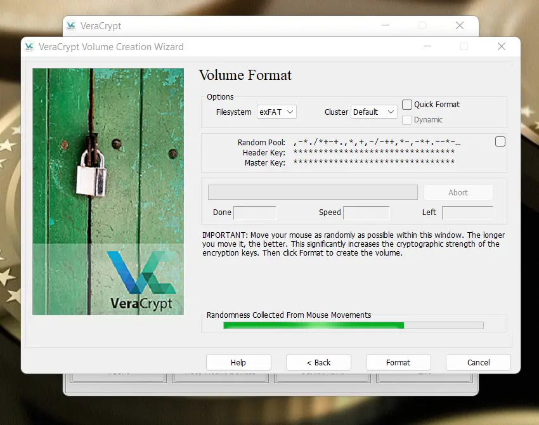Screen dimensions: 539x425
Task: Toggle the Random Pool display checkbox
Action: 500,141
